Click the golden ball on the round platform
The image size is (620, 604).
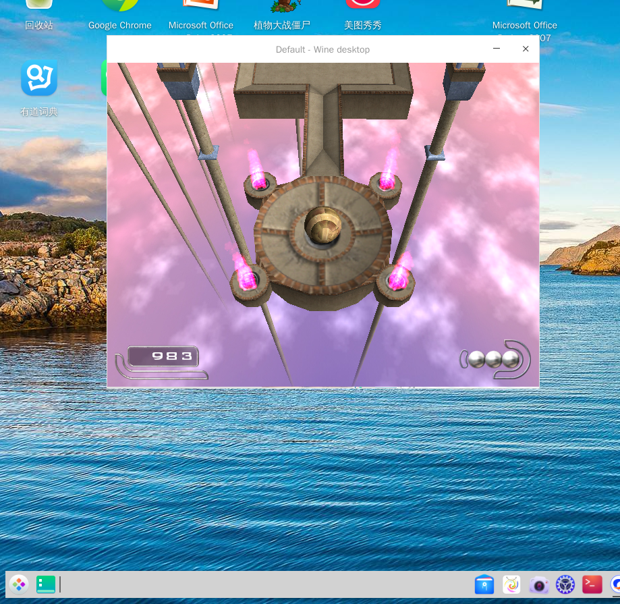coord(323,226)
